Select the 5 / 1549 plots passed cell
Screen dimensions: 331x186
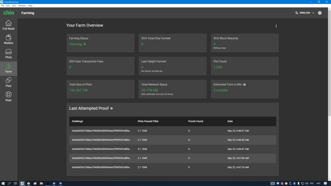coord(142,149)
